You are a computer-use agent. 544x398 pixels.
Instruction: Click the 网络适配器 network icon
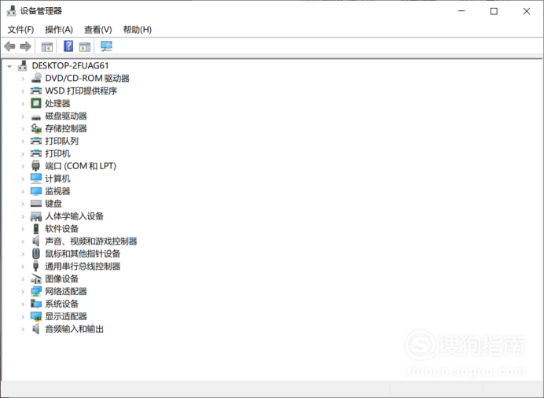click(36, 292)
